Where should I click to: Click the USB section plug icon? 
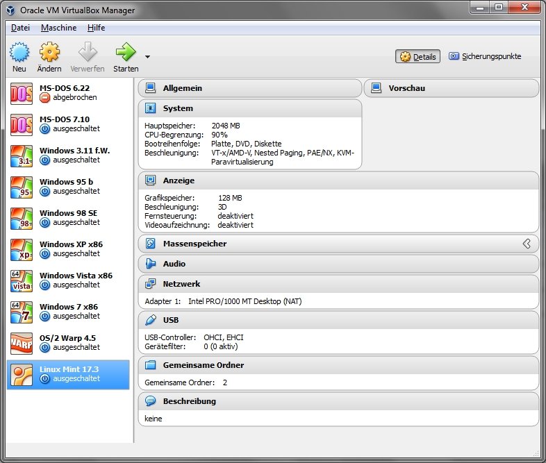(151, 320)
